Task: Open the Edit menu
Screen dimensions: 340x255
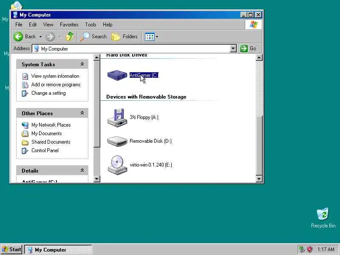Action: [33, 25]
